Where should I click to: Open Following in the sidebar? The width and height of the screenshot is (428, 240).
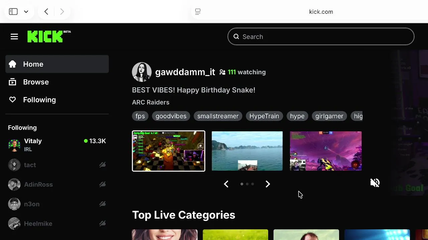click(57, 100)
